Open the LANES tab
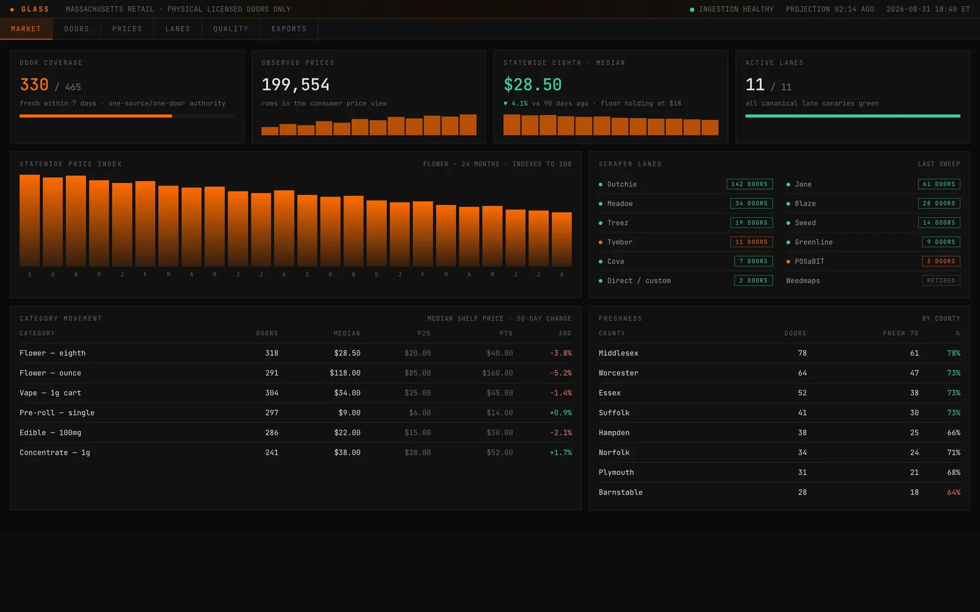Viewport: 980px width, 612px height. (178, 29)
